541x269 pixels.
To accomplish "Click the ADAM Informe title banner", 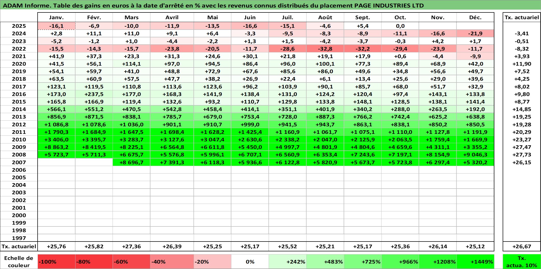I will [x=270, y=5].
